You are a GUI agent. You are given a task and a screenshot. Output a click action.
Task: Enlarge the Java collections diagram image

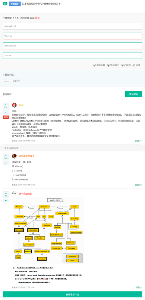pos(48,231)
